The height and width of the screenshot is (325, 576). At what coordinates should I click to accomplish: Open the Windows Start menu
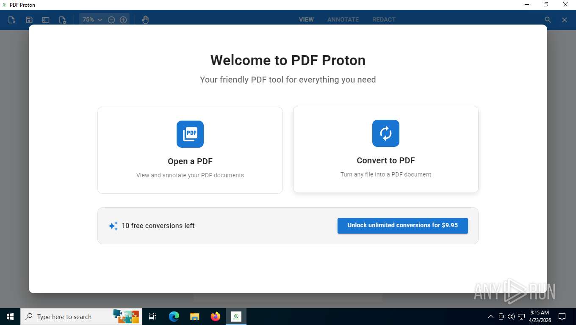pyautogui.click(x=10, y=317)
